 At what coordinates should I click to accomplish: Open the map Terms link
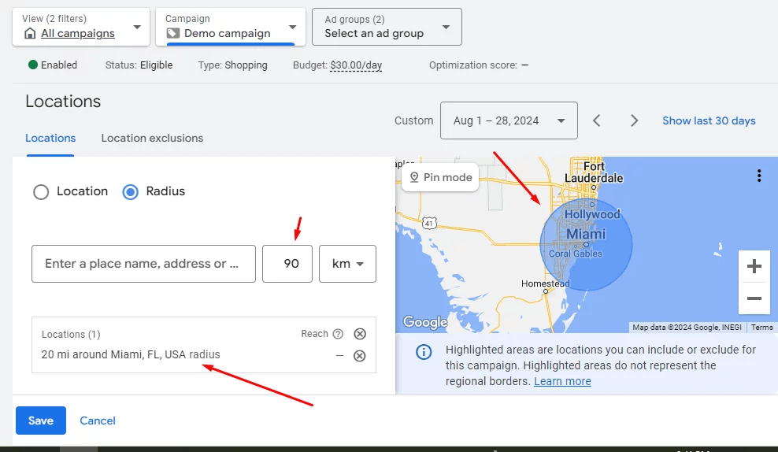761,328
